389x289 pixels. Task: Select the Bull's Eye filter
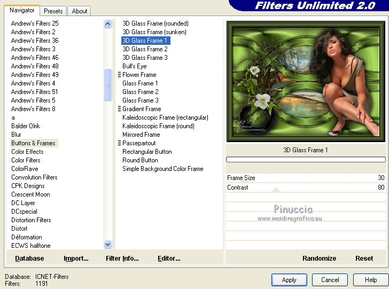[135, 66]
